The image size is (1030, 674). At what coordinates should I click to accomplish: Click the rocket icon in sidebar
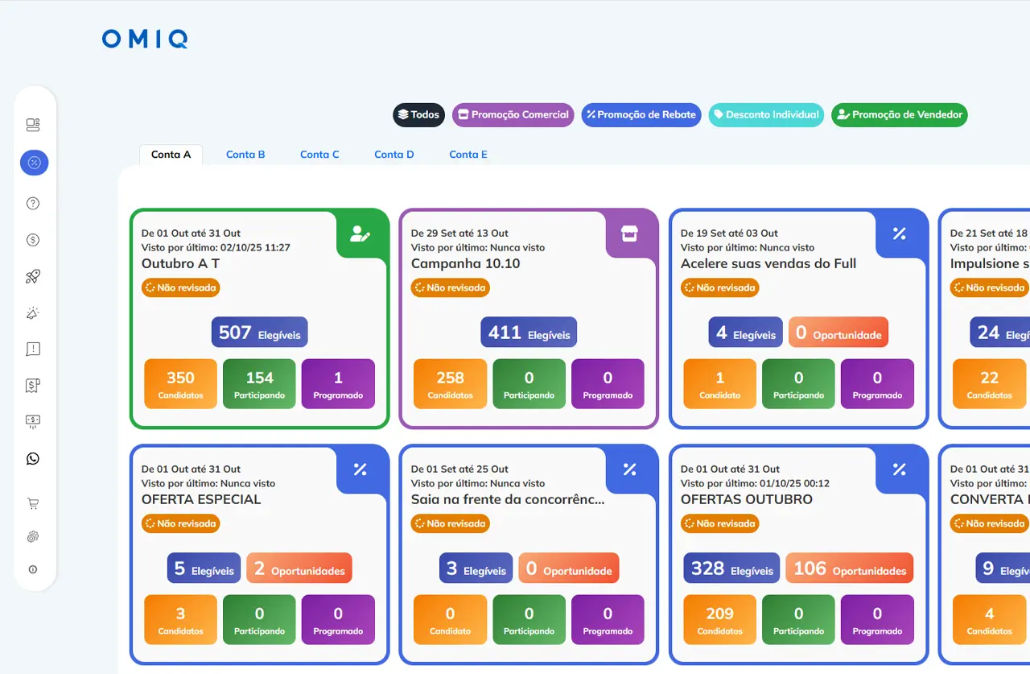[33, 276]
